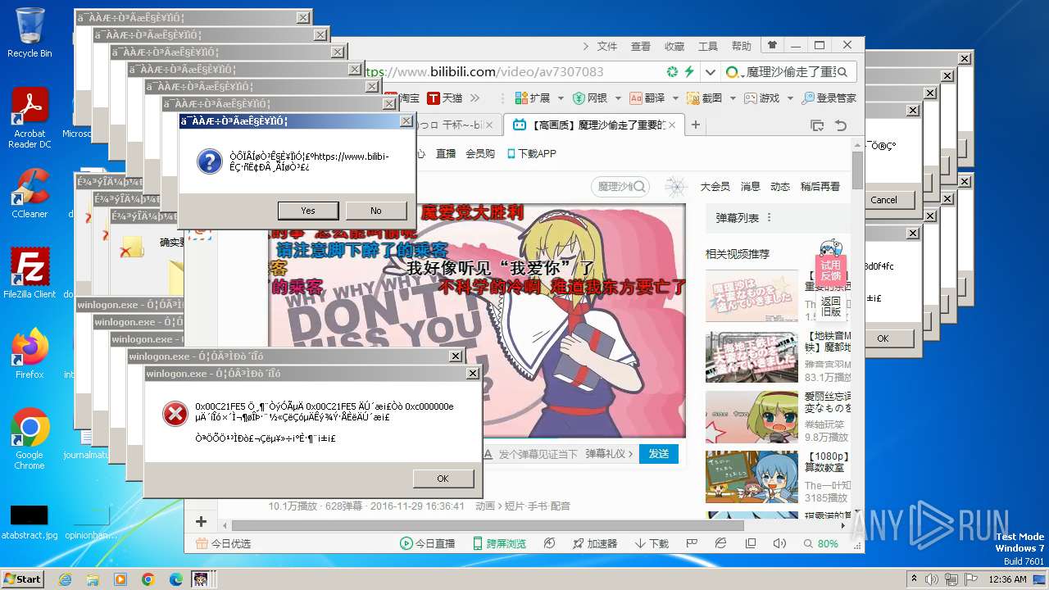Click the 翻译 translate icon
Screen dimensions: 1049x590
pyautogui.click(x=636, y=98)
